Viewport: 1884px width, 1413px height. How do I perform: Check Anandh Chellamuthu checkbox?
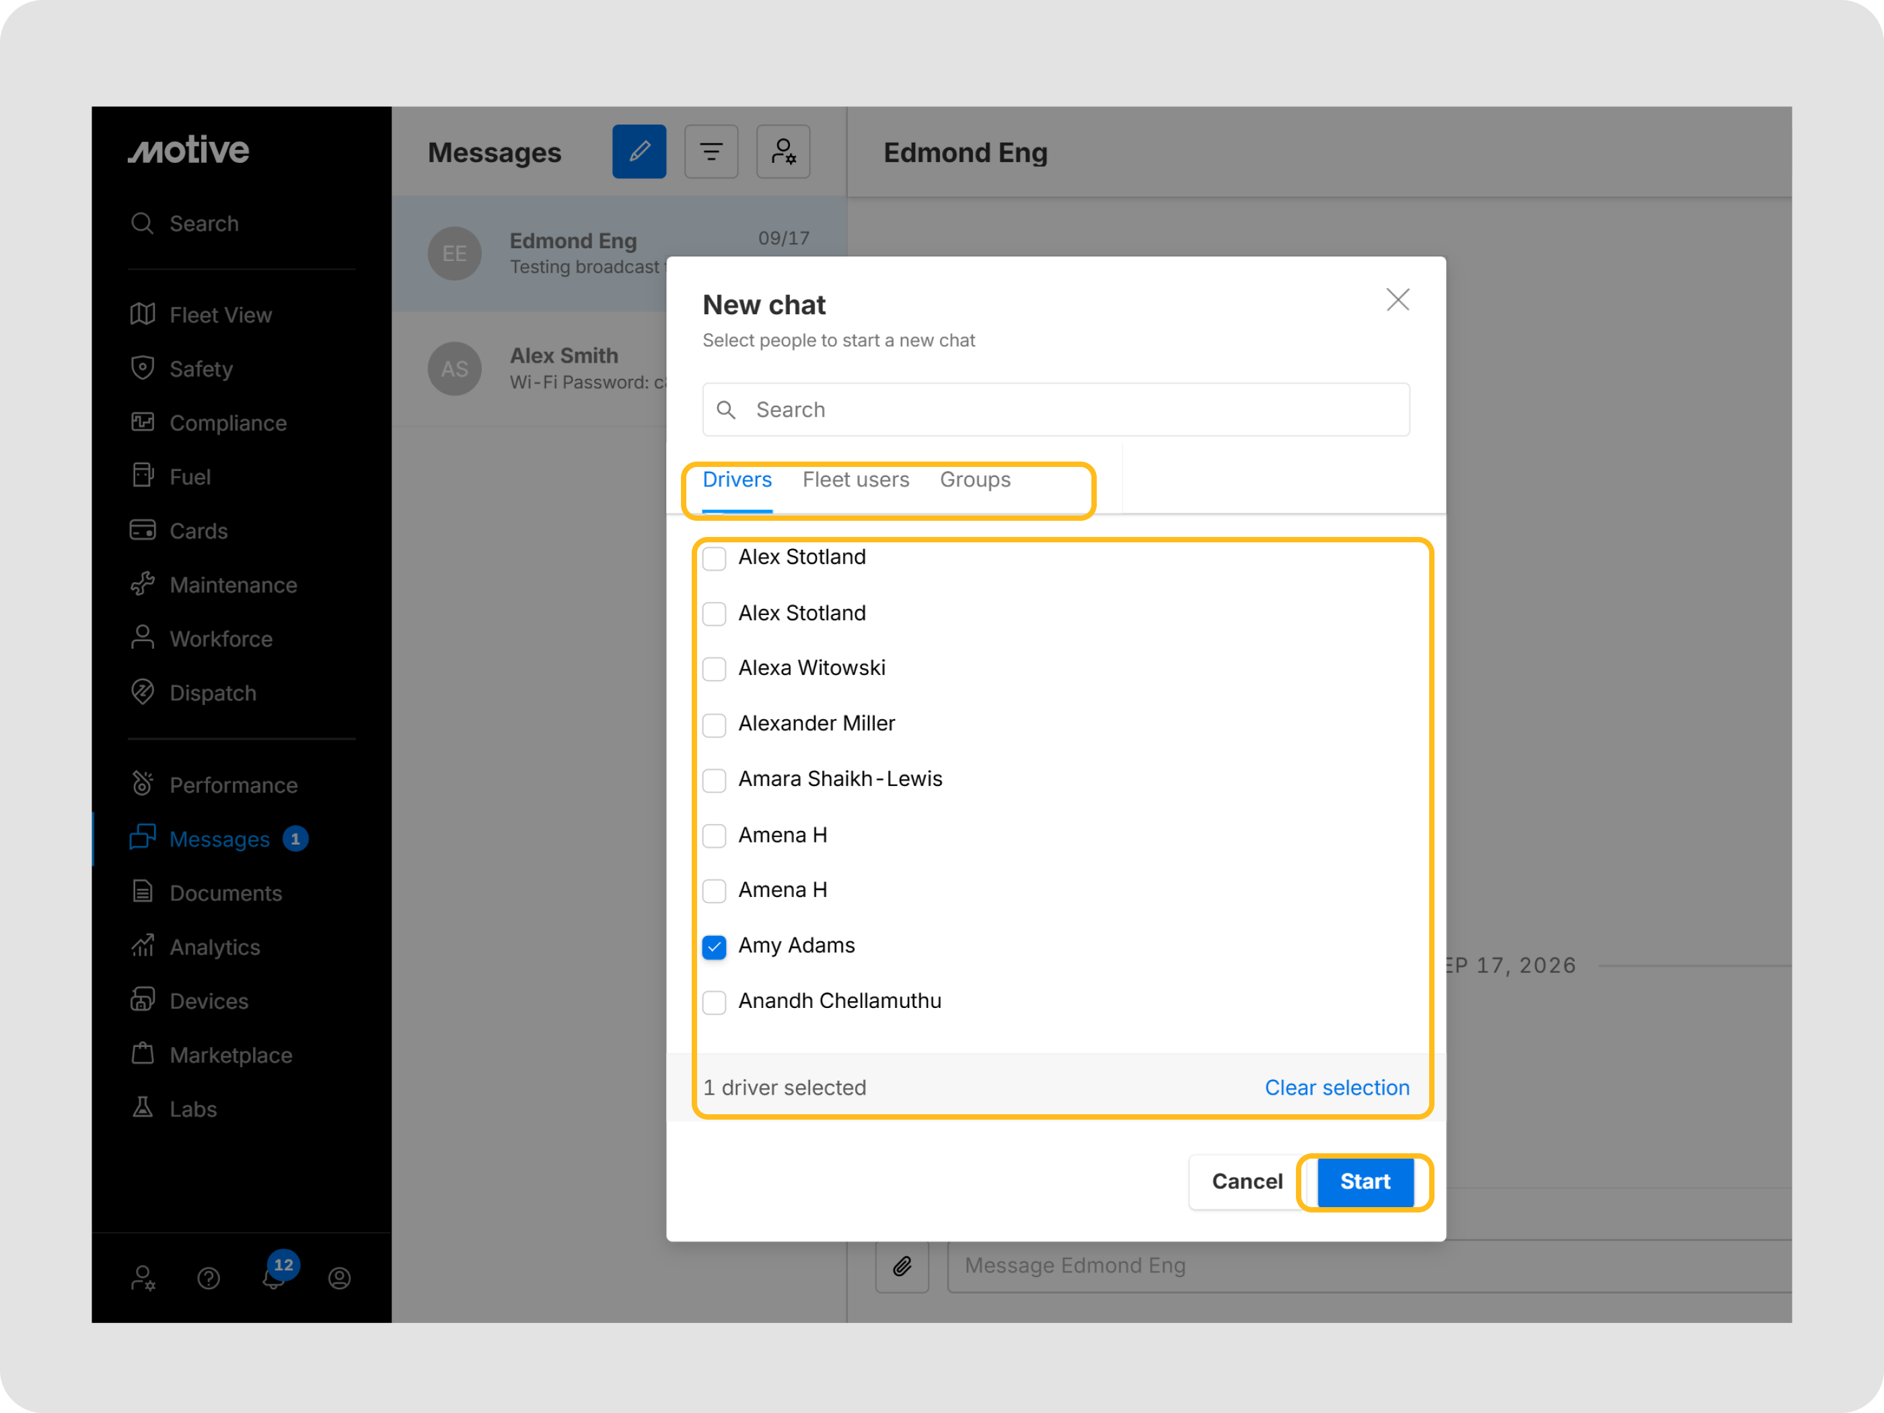coord(715,1003)
